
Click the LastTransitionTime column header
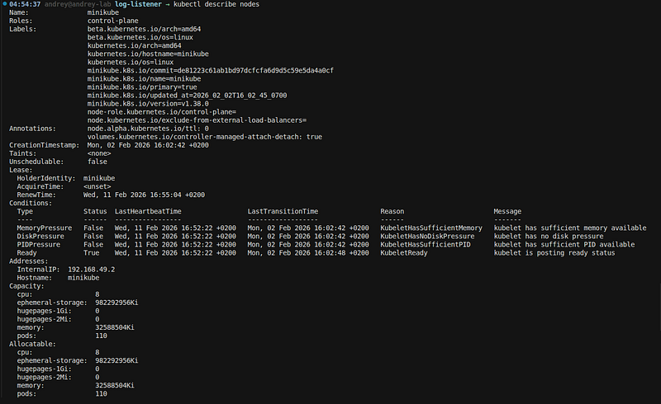(283, 211)
